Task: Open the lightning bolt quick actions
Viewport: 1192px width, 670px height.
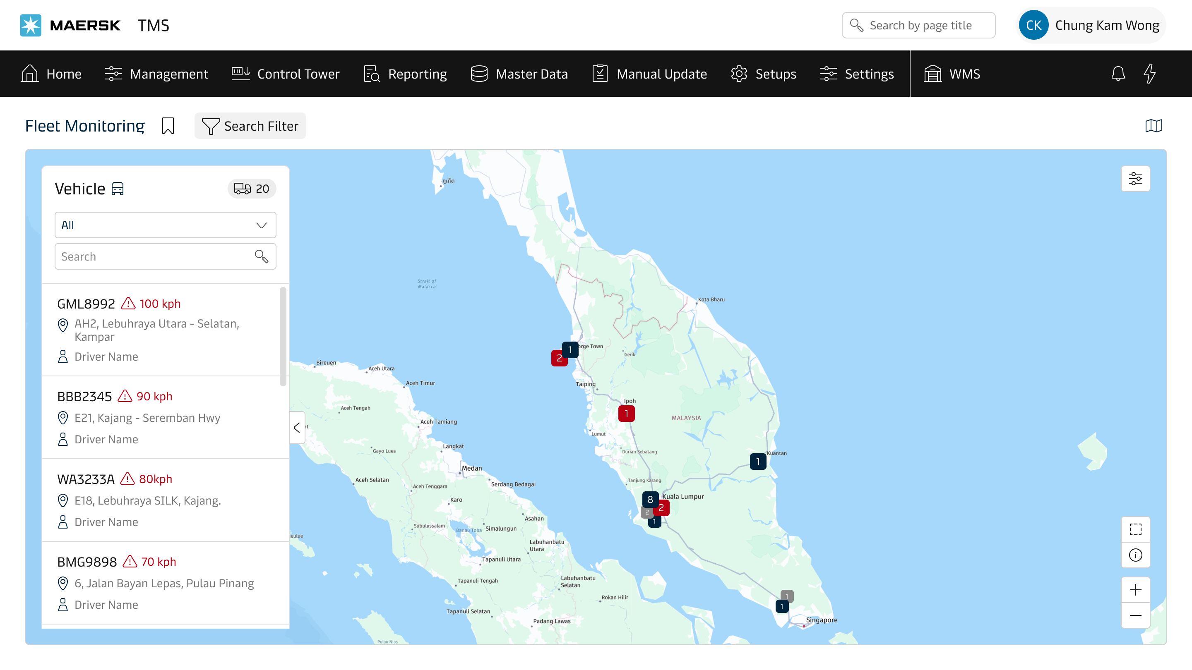Action: [1149, 74]
